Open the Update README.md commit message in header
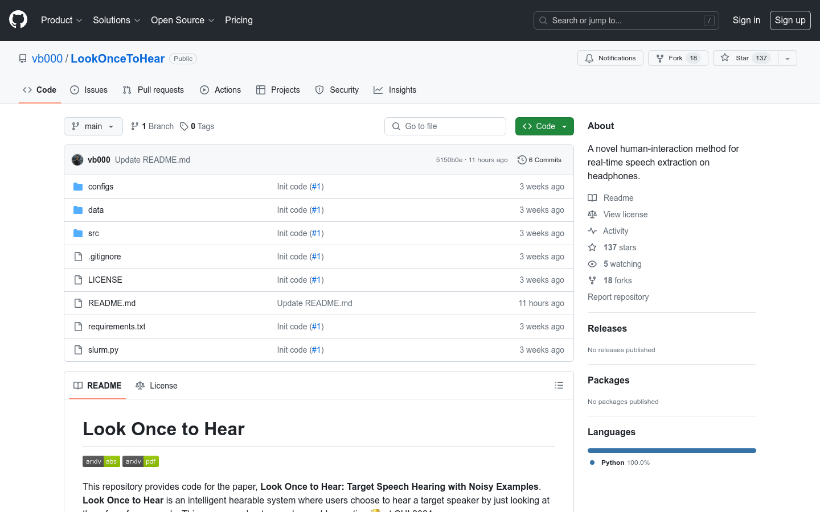Screen dimensions: 820x512 click(153, 160)
